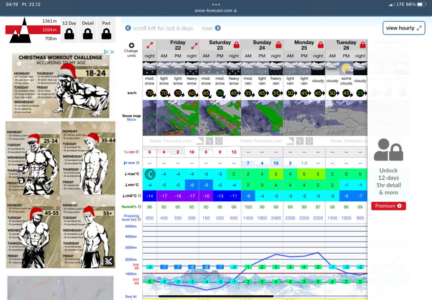Viewport: 432px width, 300px height.
Task: Click the 35 km/h wind icon on Saturday PM
Action: 220,93
